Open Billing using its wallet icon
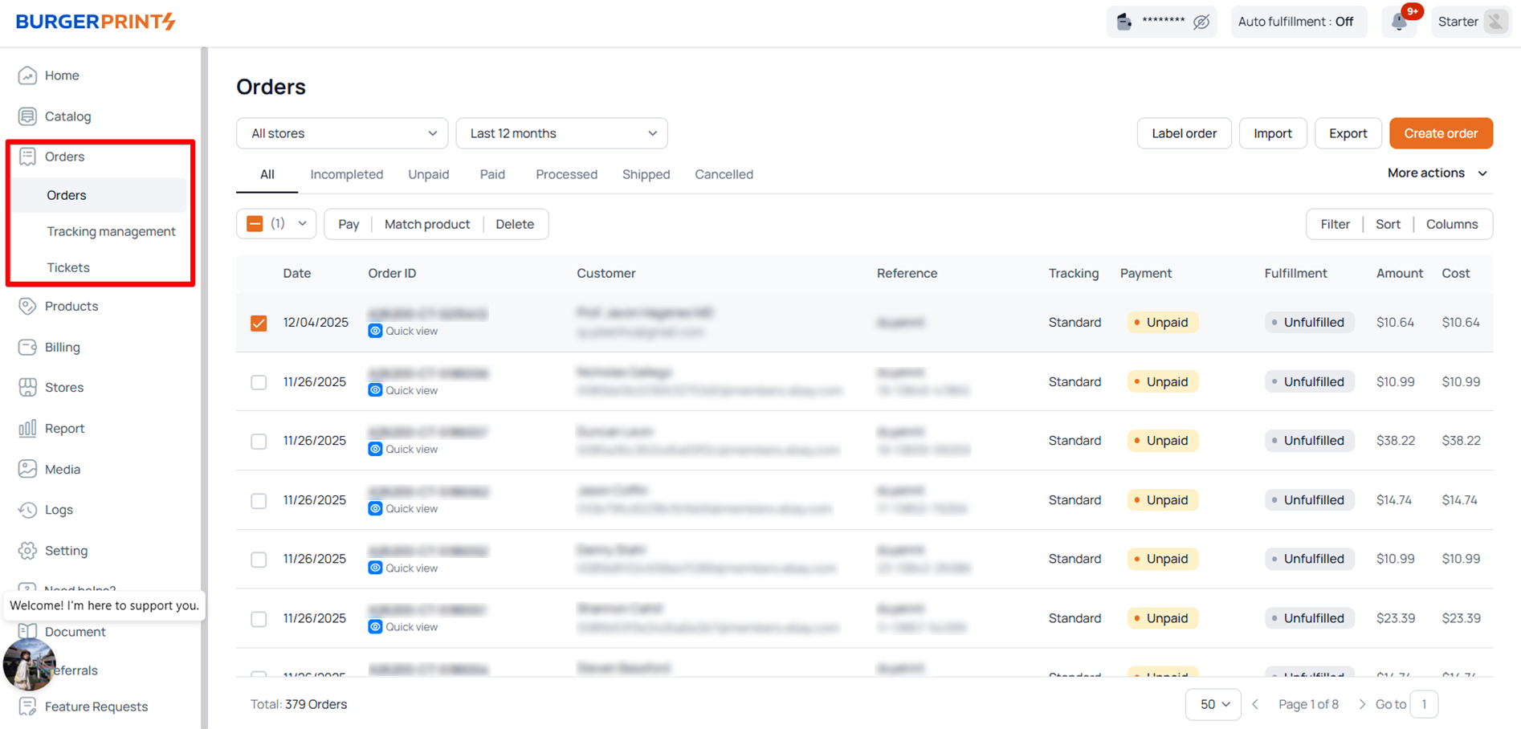 coord(27,347)
